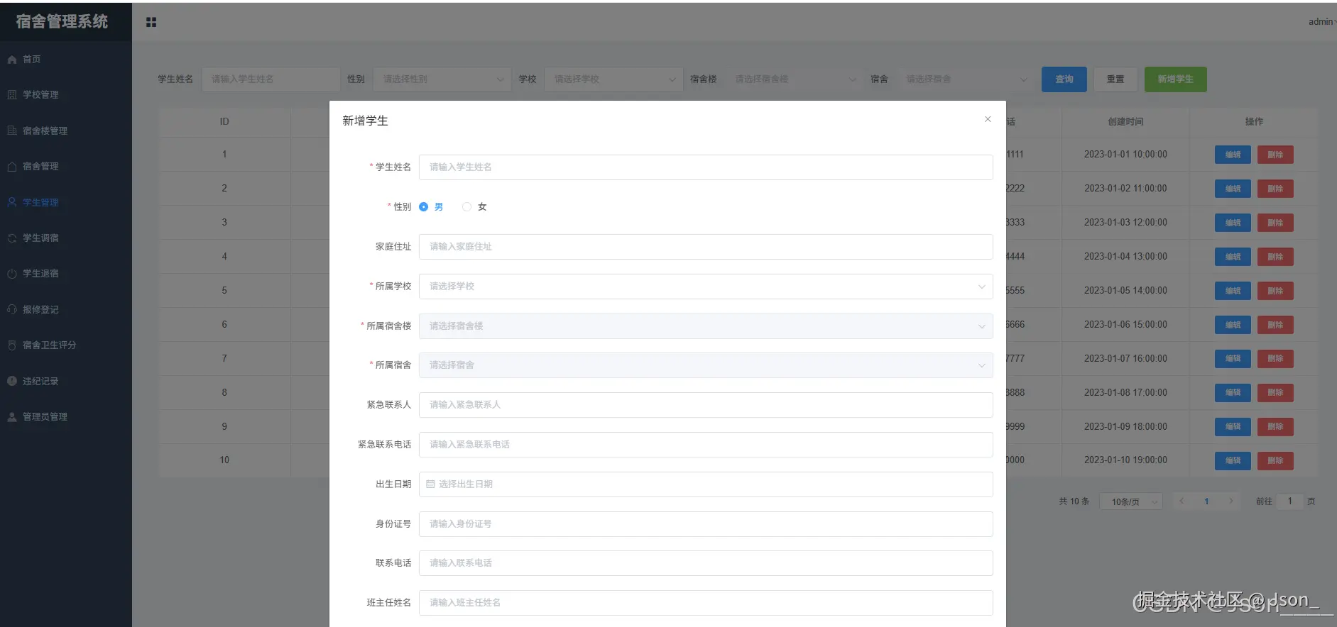Click the home icon in the sidebar
1337x627 pixels.
pyautogui.click(x=12, y=60)
